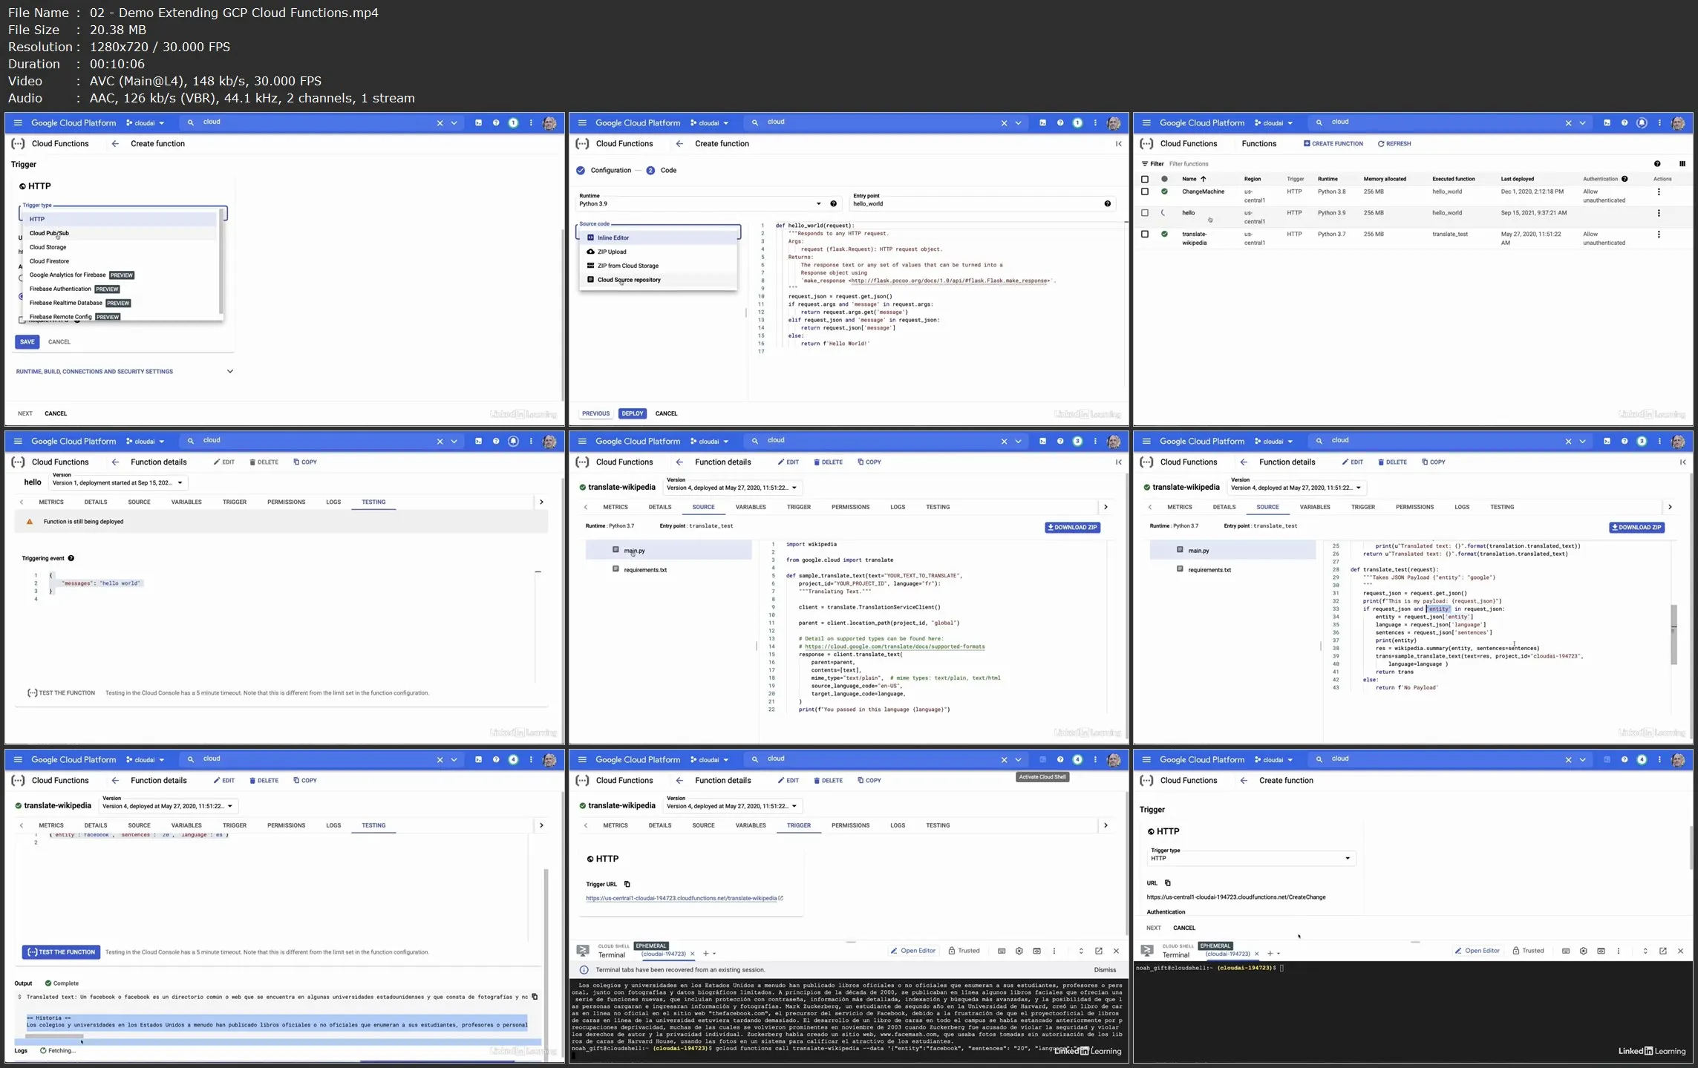
Task: Open cloudai project selector in Functions list frame
Action: point(1273,122)
